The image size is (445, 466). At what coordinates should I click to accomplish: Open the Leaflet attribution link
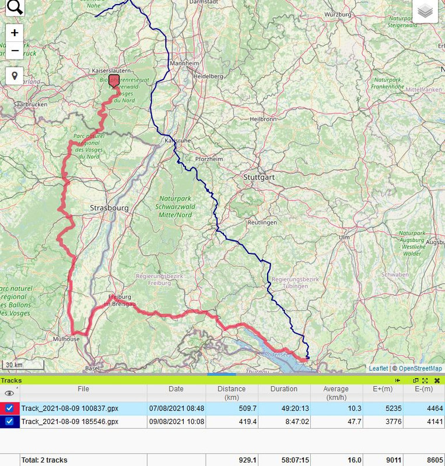tap(379, 368)
